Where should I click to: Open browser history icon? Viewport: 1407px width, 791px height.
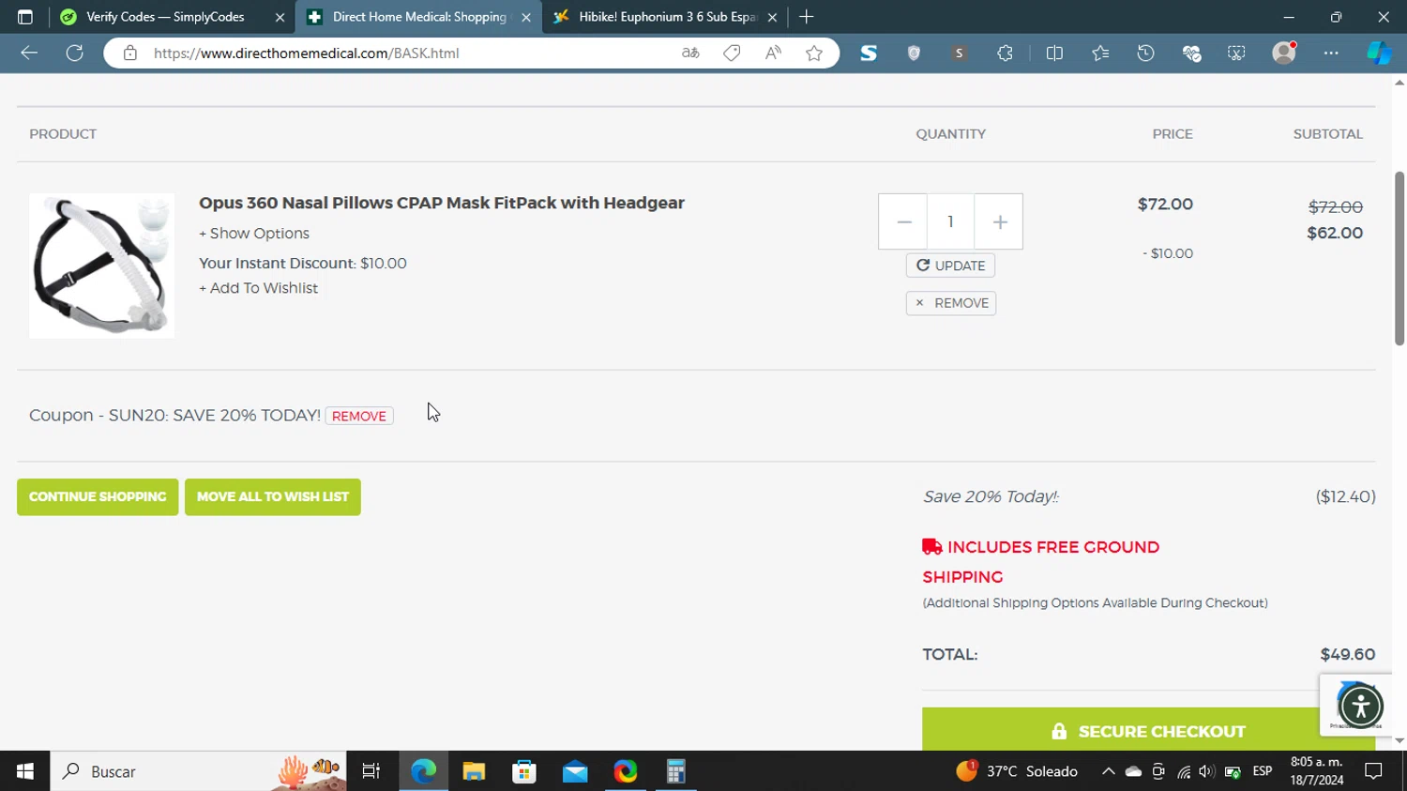(x=1146, y=53)
